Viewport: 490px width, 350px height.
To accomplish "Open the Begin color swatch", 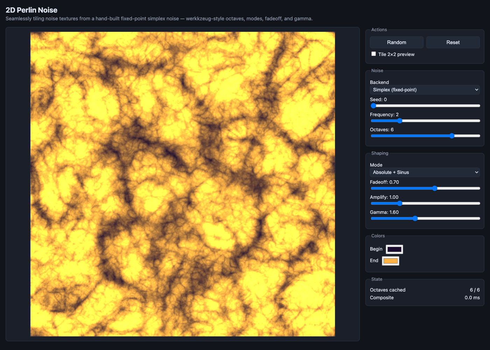I will (x=394, y=249).
